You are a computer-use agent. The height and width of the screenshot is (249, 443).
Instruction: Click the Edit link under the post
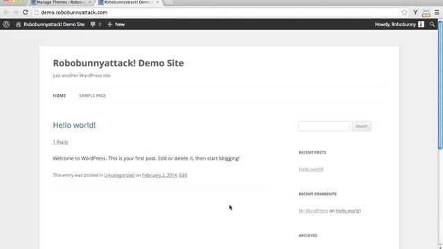pos(183,175)
